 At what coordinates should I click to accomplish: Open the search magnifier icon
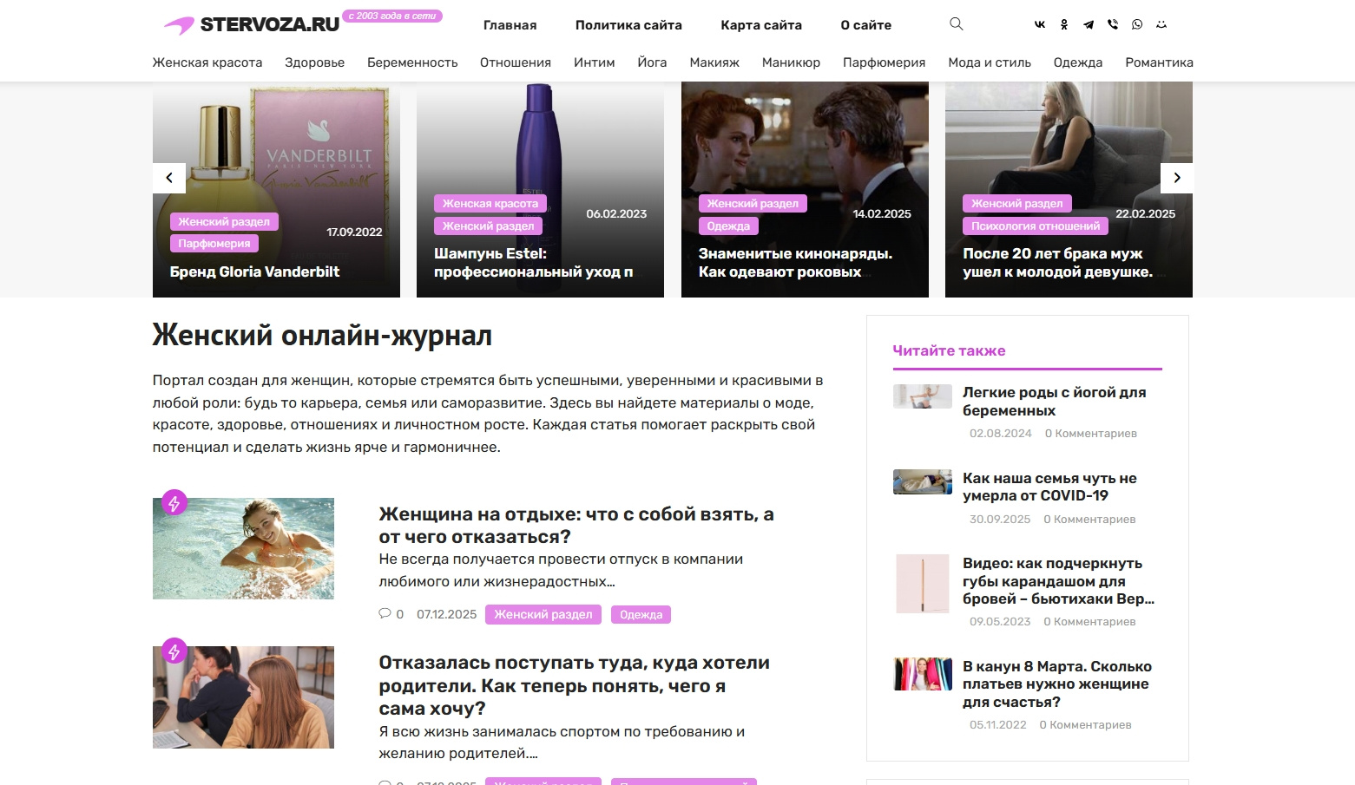tap(956, 24)
